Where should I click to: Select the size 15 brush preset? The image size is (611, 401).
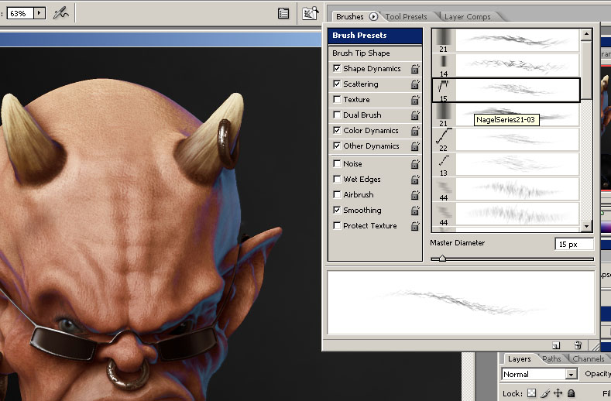click(506, 90)
